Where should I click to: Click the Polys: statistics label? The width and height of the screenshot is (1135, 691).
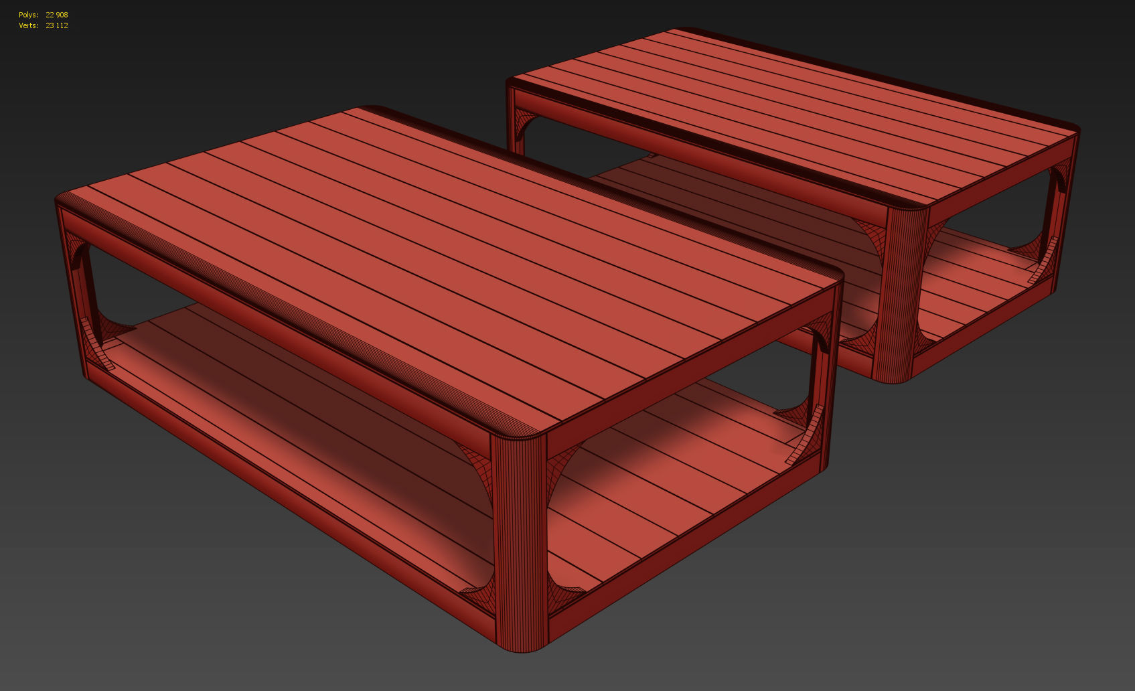click(x=28, y=15)
